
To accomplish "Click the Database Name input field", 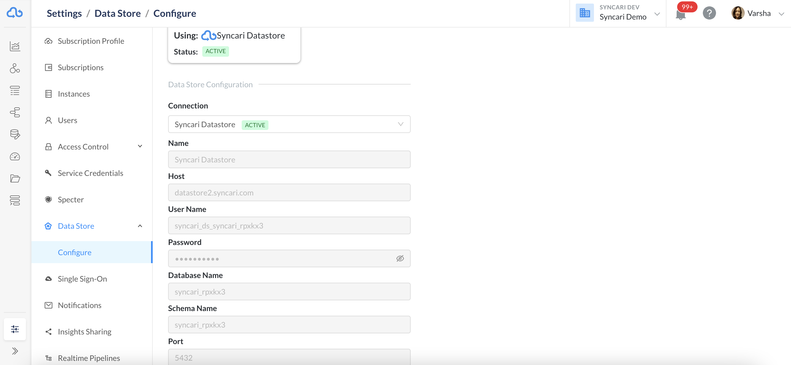I will (289, 292).
